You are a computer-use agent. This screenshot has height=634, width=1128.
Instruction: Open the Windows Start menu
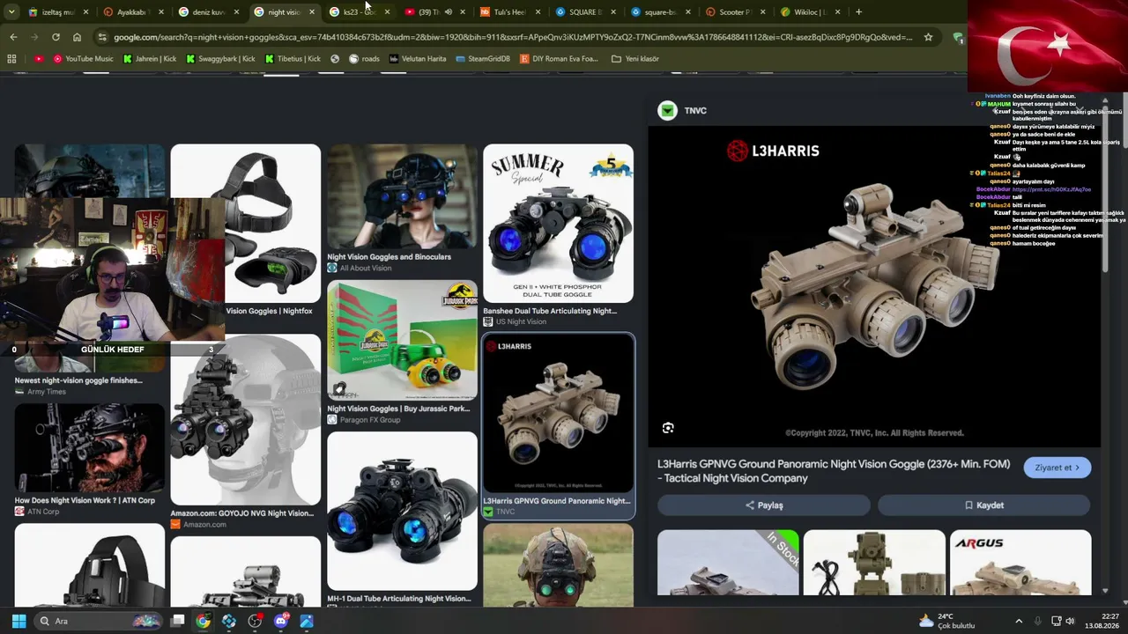(19, 621)
